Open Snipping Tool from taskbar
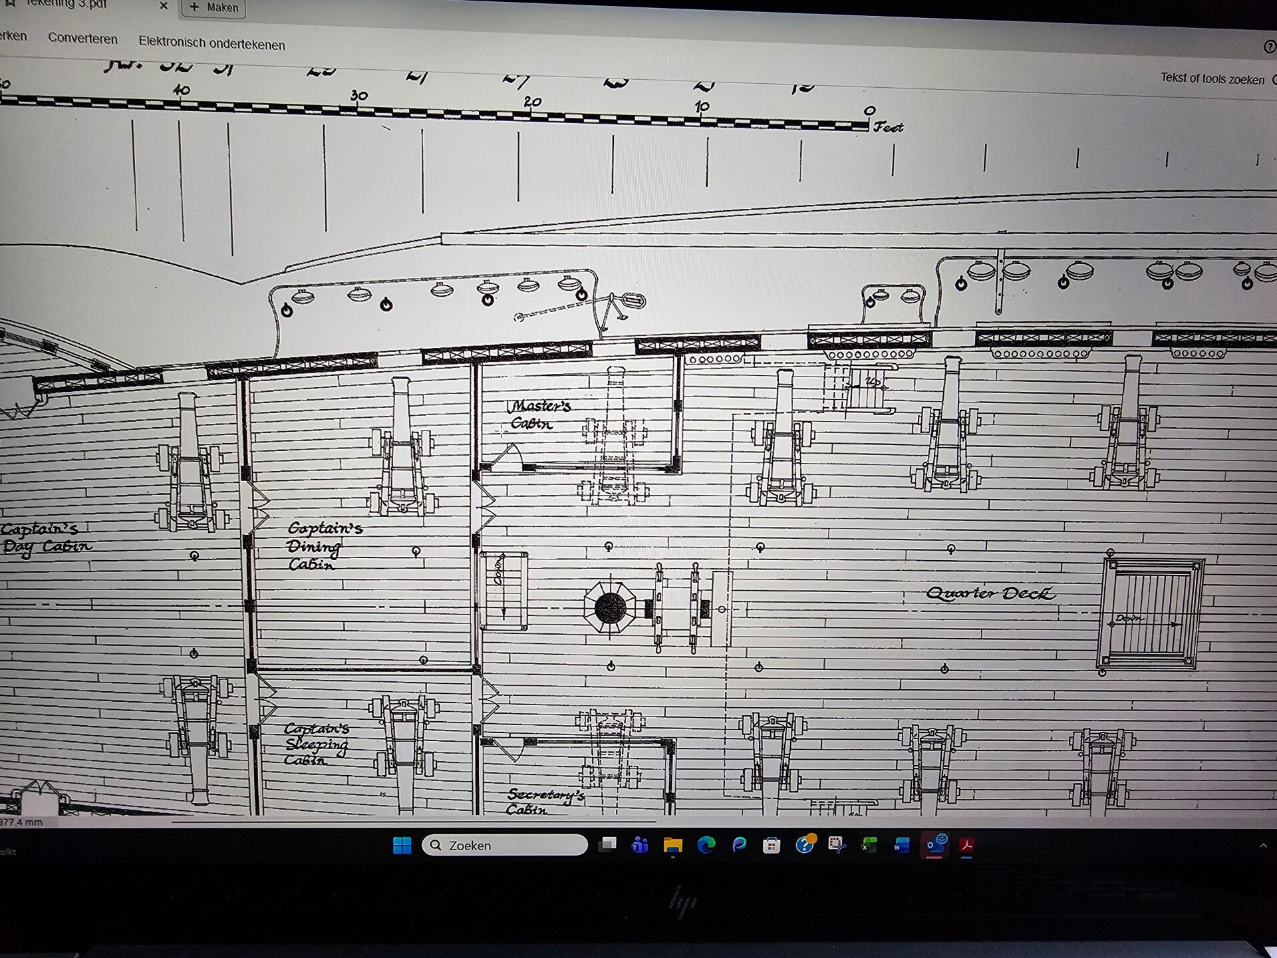Image resolution: width=1277 pixels, height=958 pixels. pyautogui.click(x=837, y=845)
